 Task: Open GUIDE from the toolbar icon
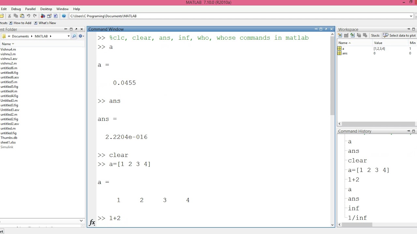click(49, 16)
